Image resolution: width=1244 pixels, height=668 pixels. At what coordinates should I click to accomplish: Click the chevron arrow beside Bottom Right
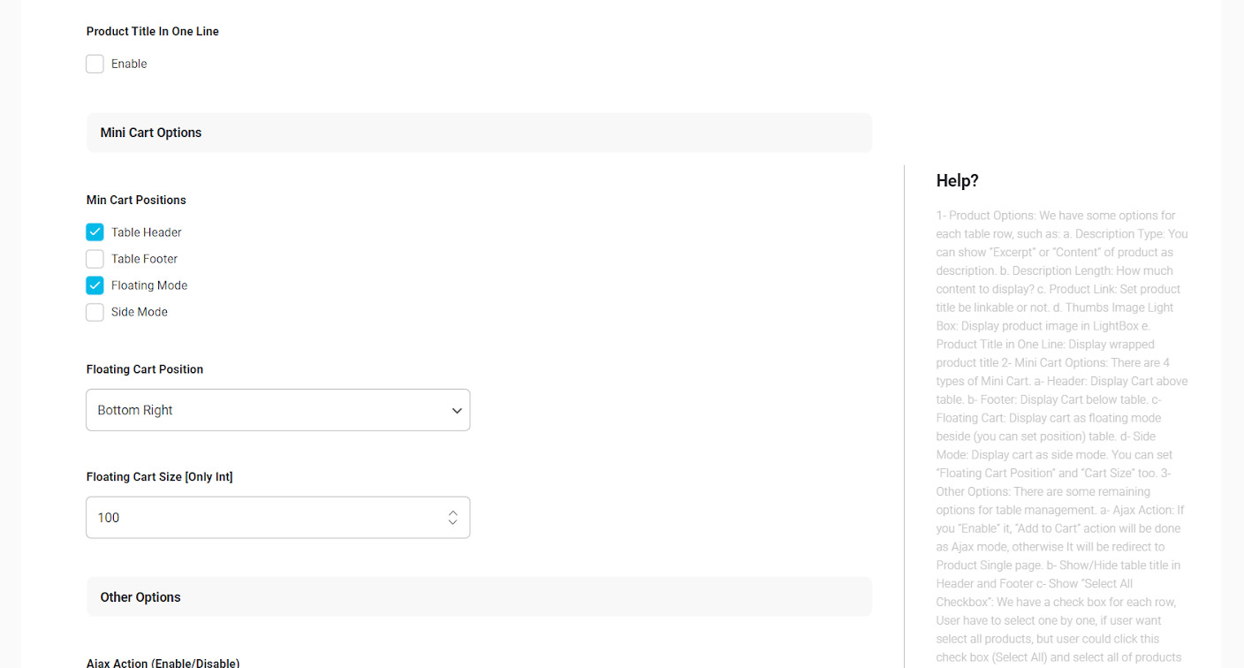[457, 411]
